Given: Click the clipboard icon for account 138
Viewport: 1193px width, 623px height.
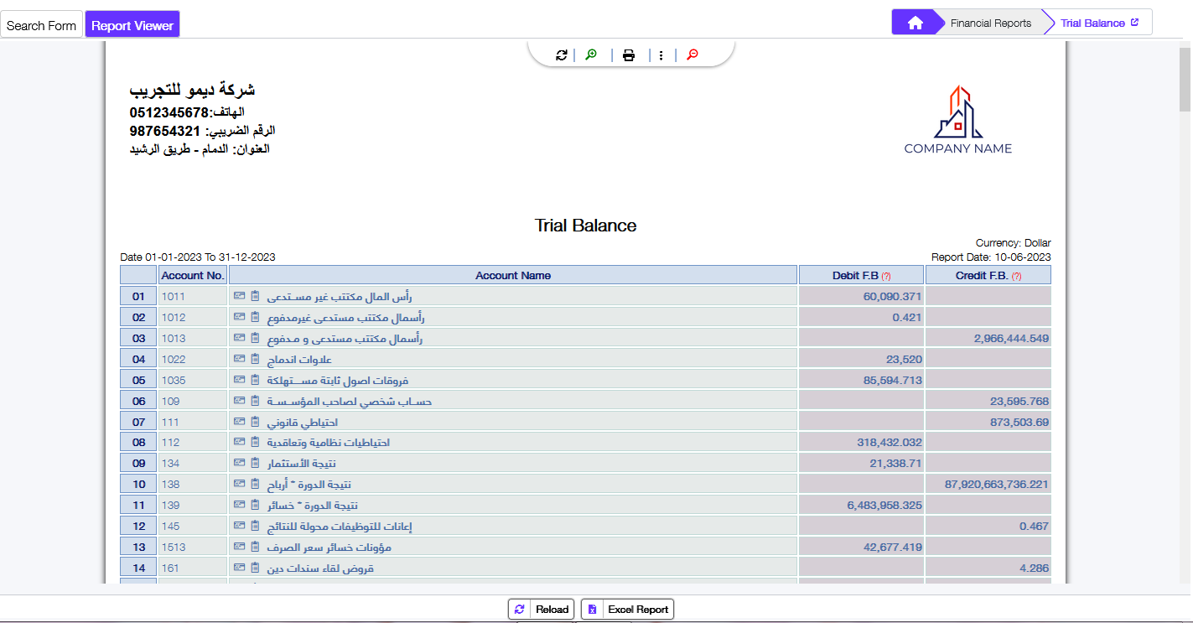Looking at the screenshot, I should click(x=256, y=484).
